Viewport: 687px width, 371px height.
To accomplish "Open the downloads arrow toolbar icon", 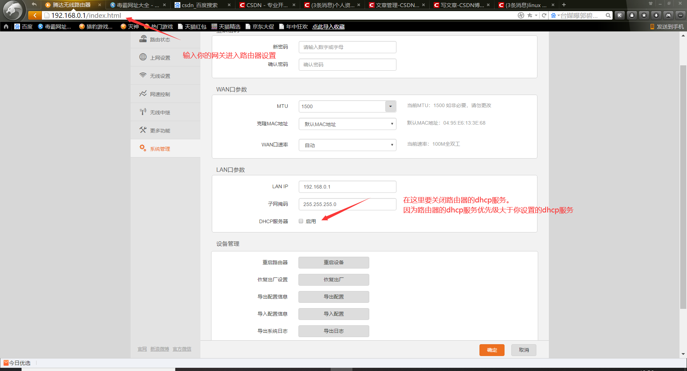I will 656,15.
